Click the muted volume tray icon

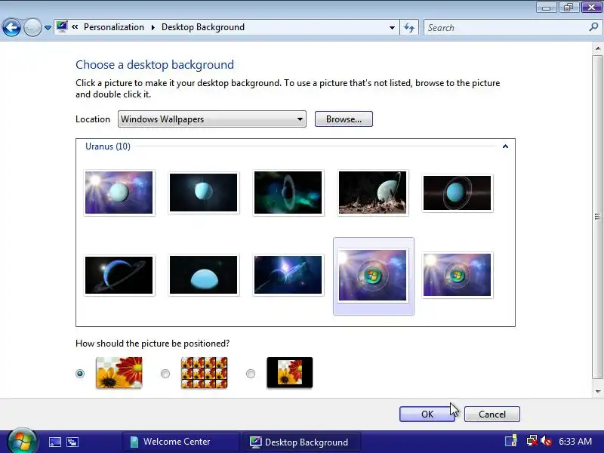(546, 441)
